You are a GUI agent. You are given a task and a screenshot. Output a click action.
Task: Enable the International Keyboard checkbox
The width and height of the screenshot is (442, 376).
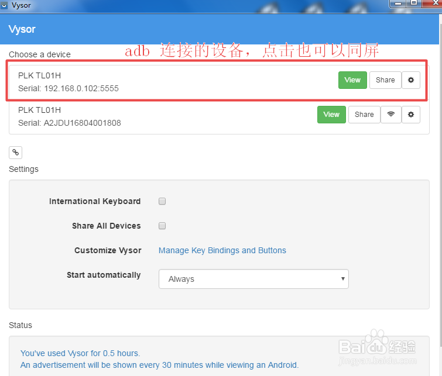[162, 201]
